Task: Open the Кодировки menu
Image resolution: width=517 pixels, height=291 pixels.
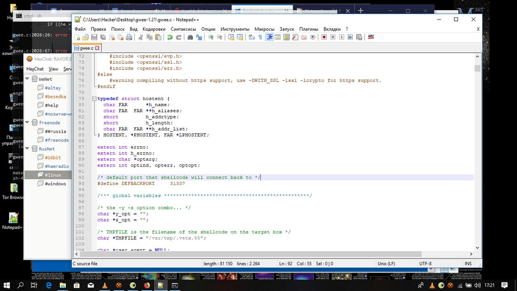Action: [x=154, y=29]
